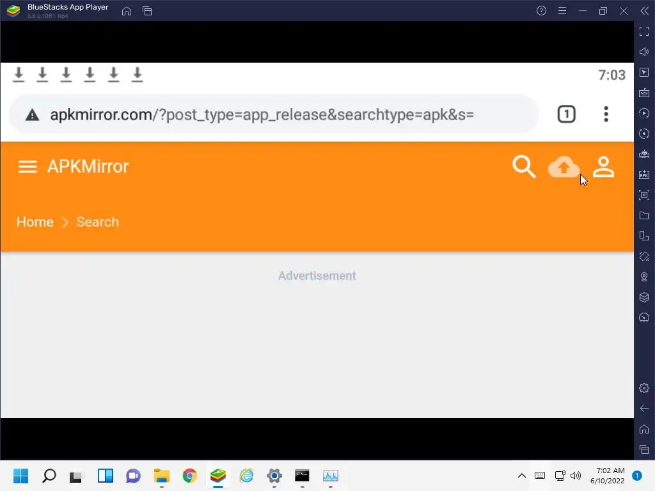Launch Chrome from the taskbar
This screenshot has width=655, height=491.
tap(189, 476)
